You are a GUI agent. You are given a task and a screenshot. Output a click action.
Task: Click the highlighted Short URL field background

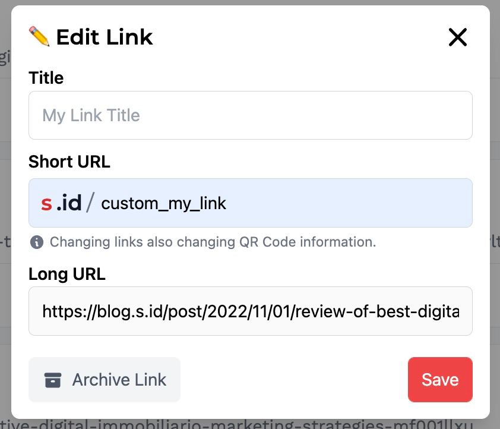[356, 203]
